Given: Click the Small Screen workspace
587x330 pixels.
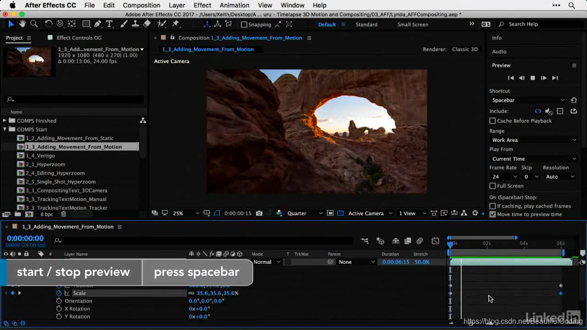Looking at the screenshot, I should pyautogui.click(x=412, y=24).
